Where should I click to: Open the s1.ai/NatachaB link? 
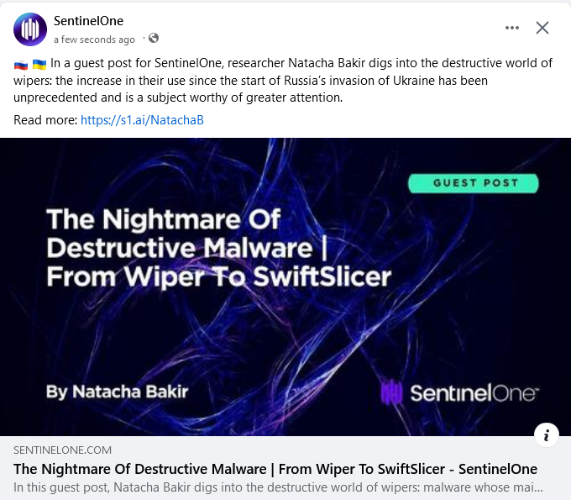tap(142, 120)
